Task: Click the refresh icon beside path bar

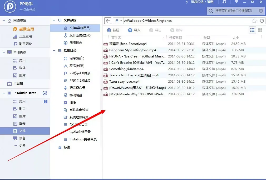Action: [262, 21]
